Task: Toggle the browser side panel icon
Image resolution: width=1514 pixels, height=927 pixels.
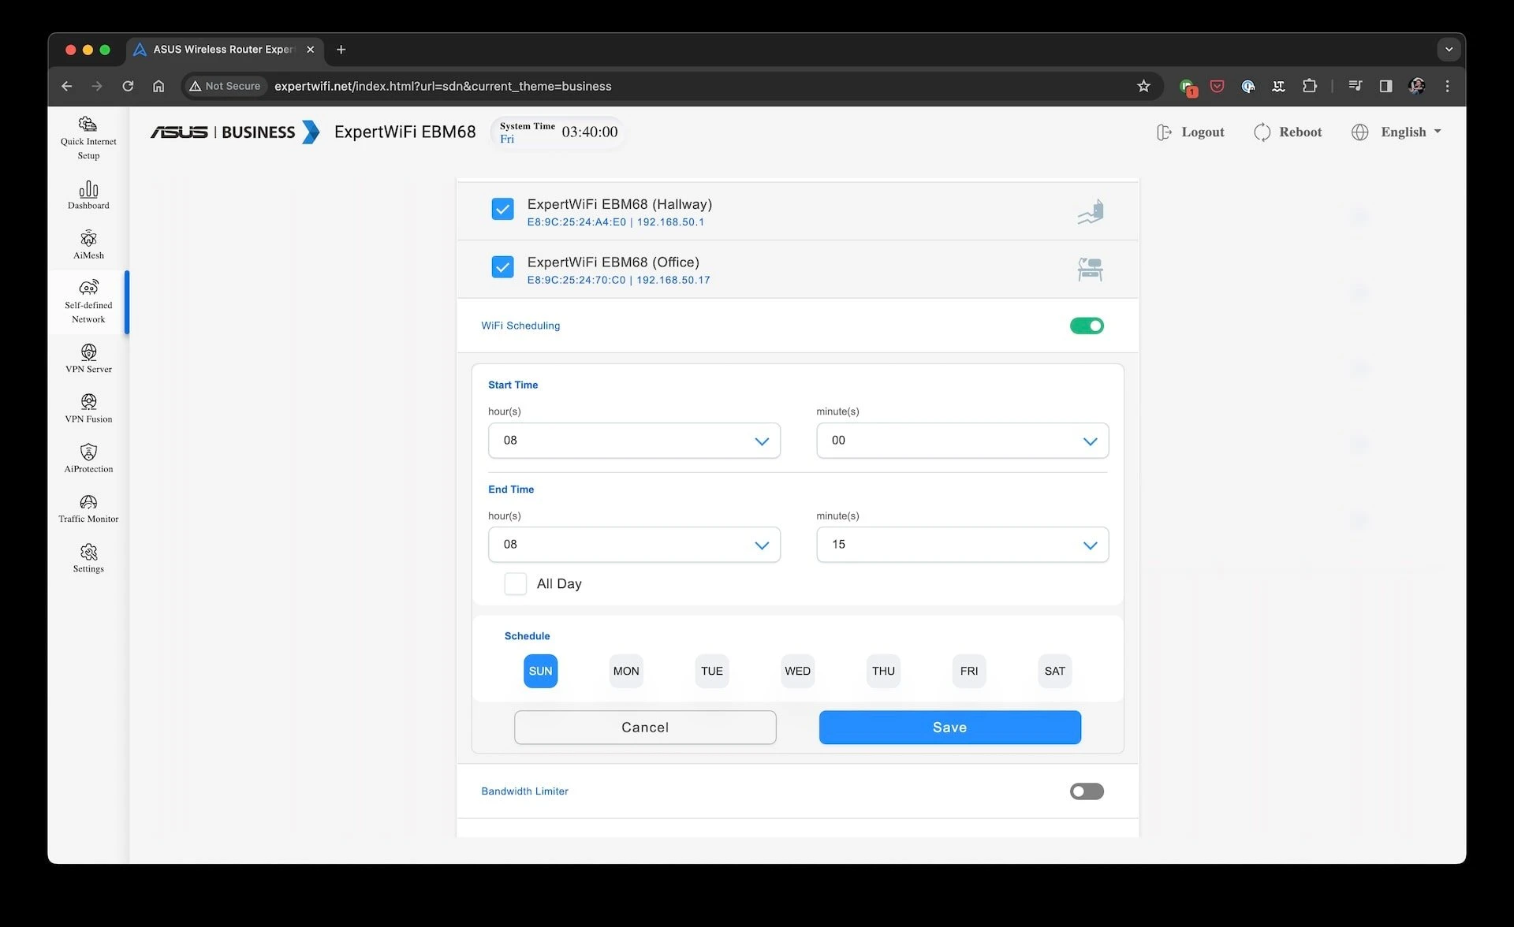Action: pos(1385,86)
